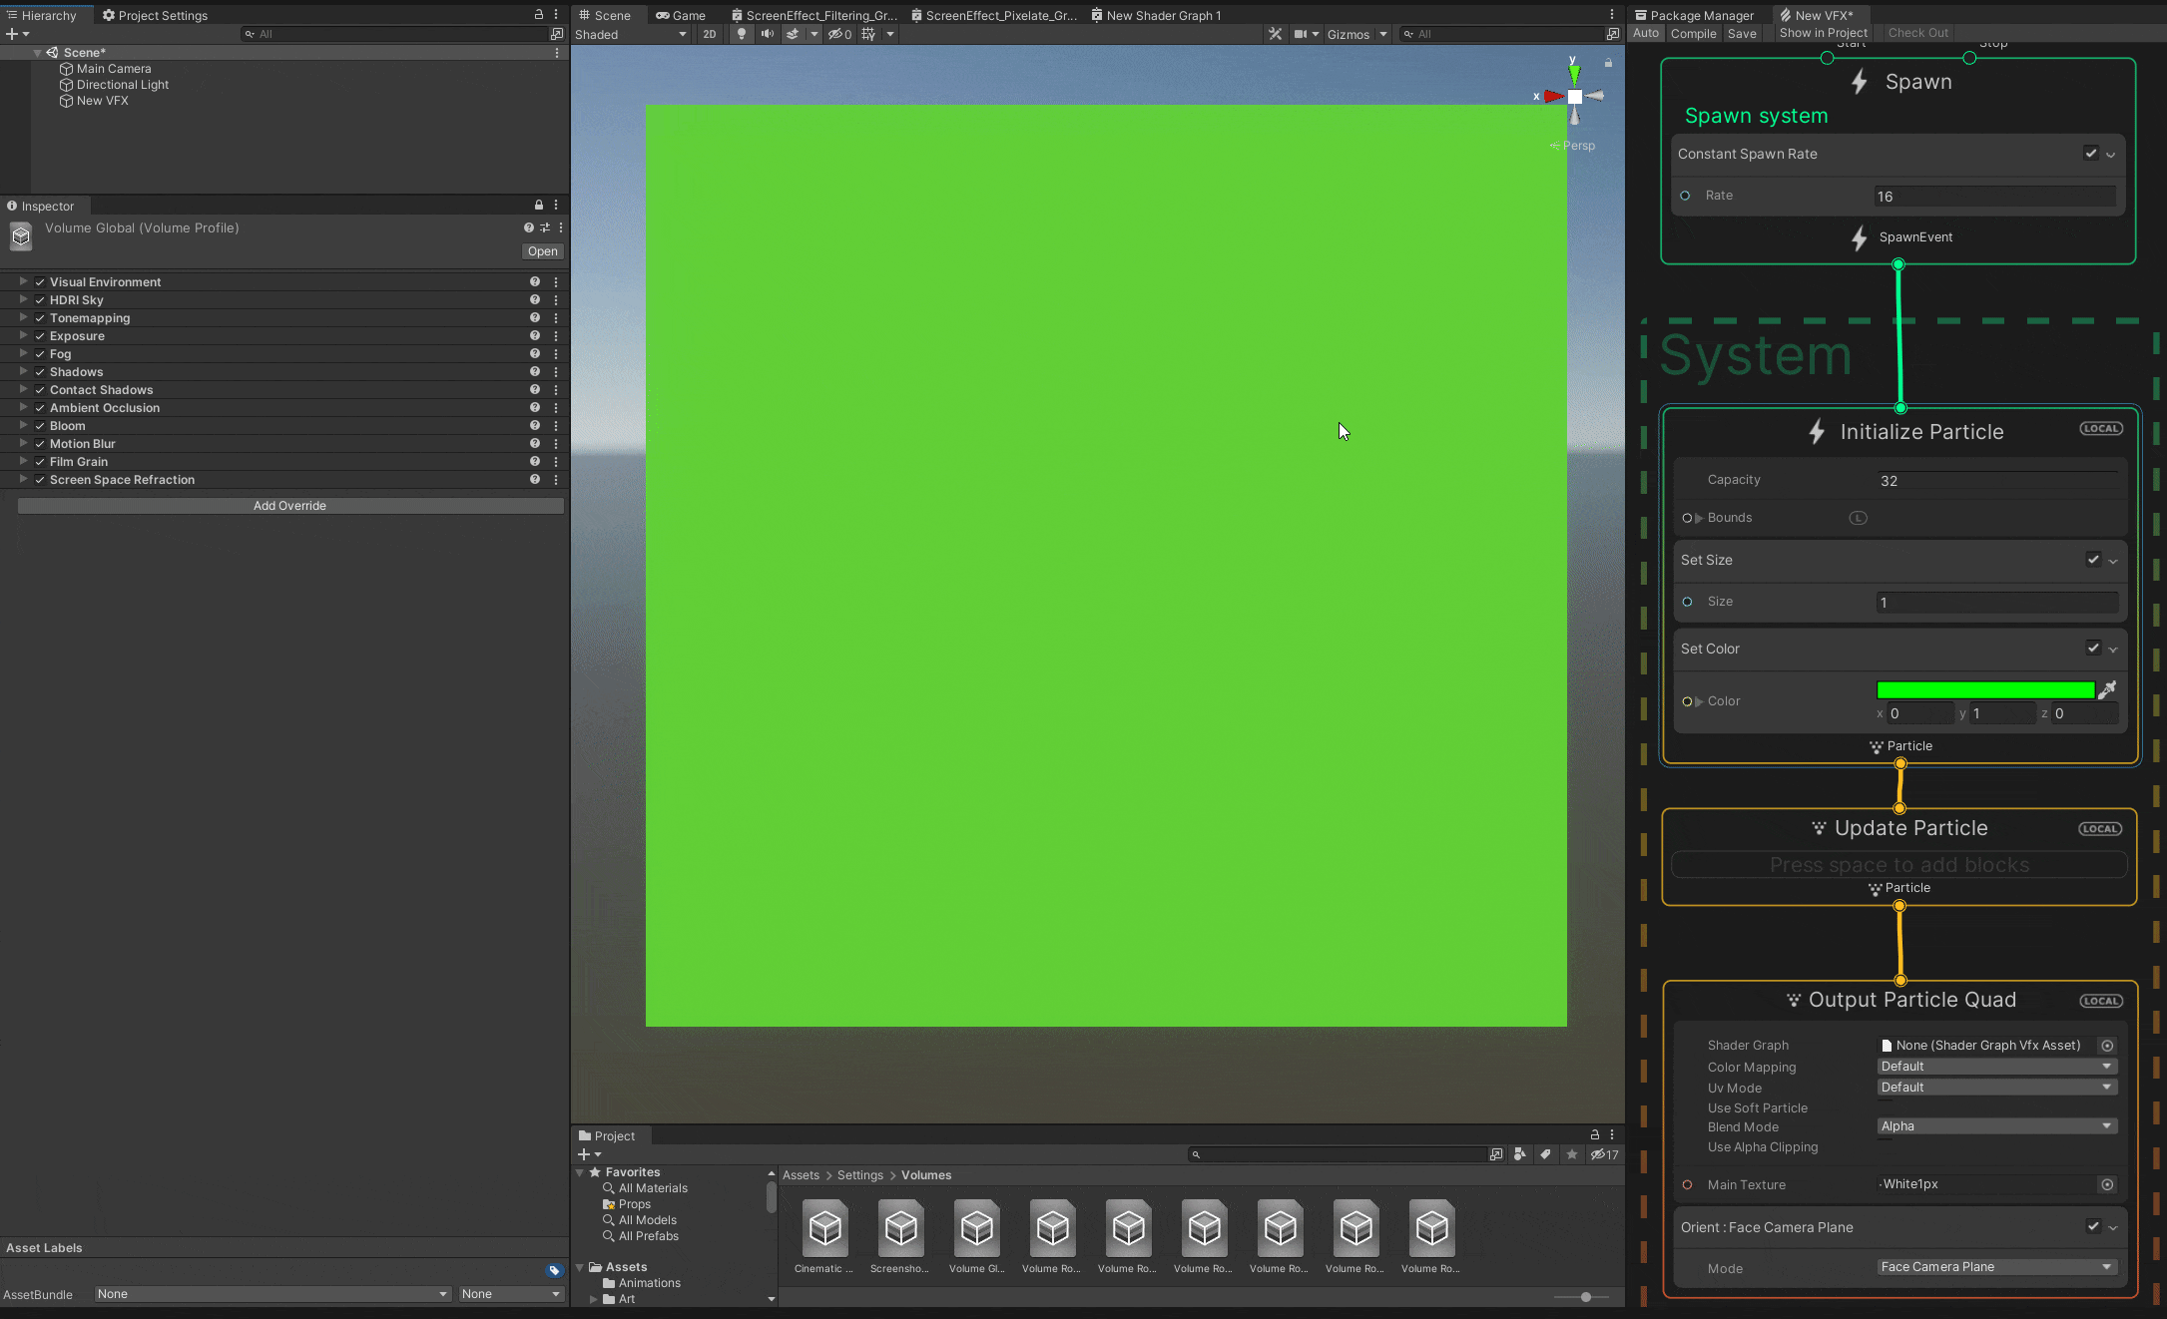This screenshot has height=1319, width=2167.
Task: Open Volume Global preset settings icon
Action: tap(545, 227)
